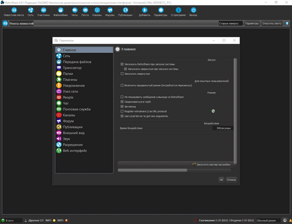This screenshot has height=224, width=292.
Task: Toggle Запускать RetroShare при запуске системы
Action: (x=122, y=64)
